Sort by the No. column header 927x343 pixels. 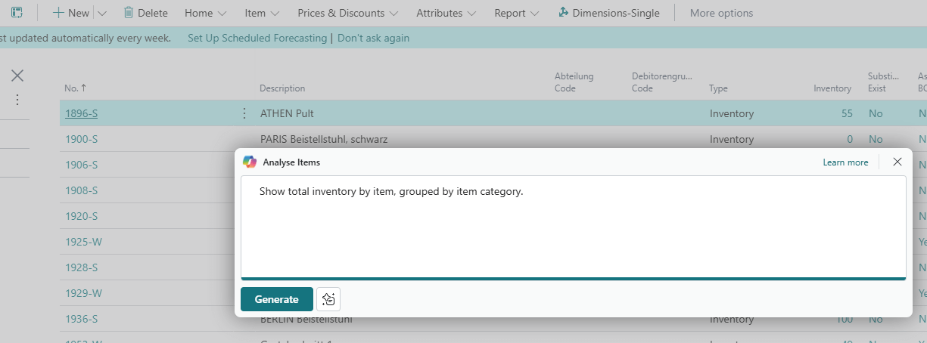pyautogui.click(x=75, y=88)
